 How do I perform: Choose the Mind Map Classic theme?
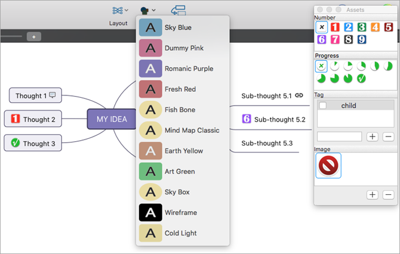click(x=183, y=130)
